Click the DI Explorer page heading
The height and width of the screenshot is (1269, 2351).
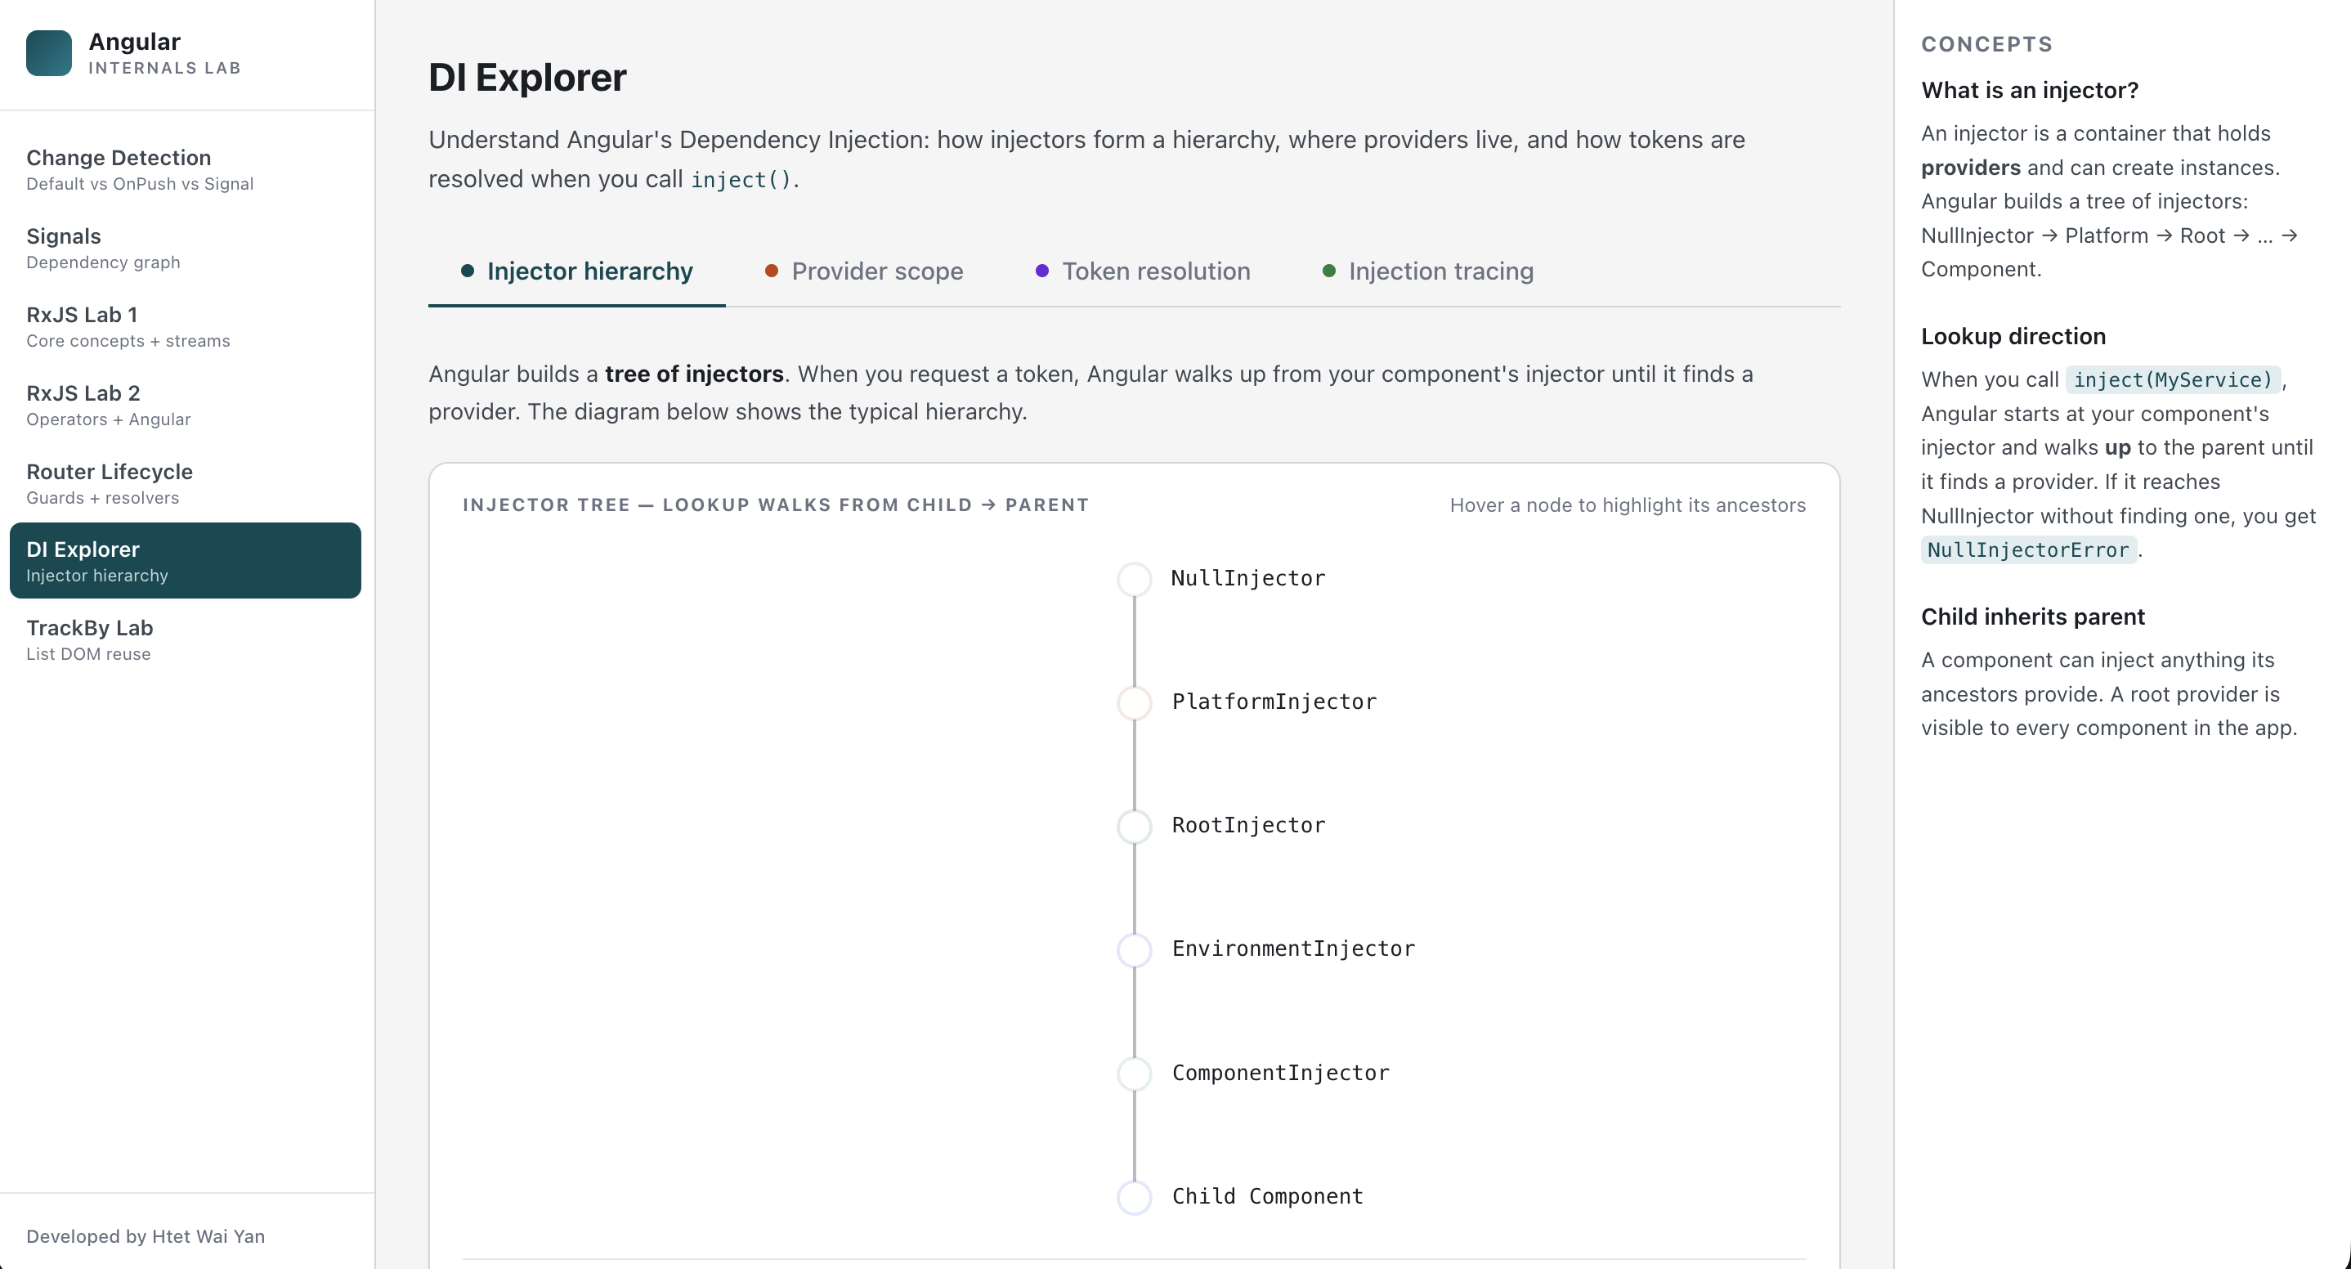(527, 78)
